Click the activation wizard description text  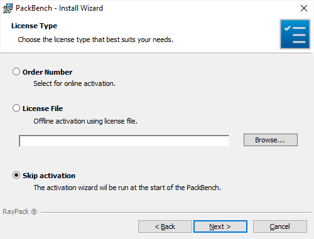click(x=127, y=188)
